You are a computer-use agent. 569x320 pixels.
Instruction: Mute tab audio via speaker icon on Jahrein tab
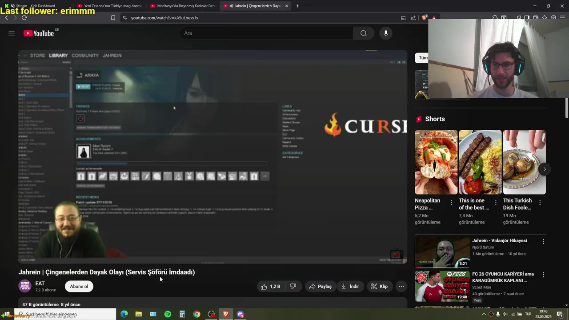tap(232, 6)
